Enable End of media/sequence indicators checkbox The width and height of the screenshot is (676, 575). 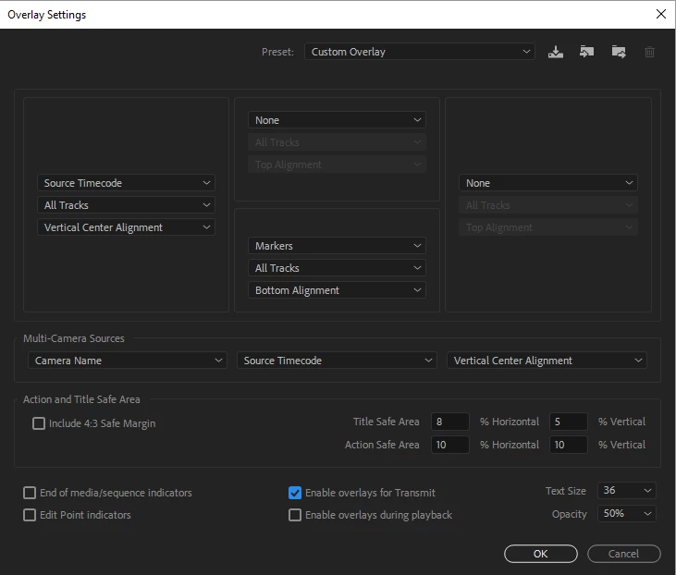(30, 493)
